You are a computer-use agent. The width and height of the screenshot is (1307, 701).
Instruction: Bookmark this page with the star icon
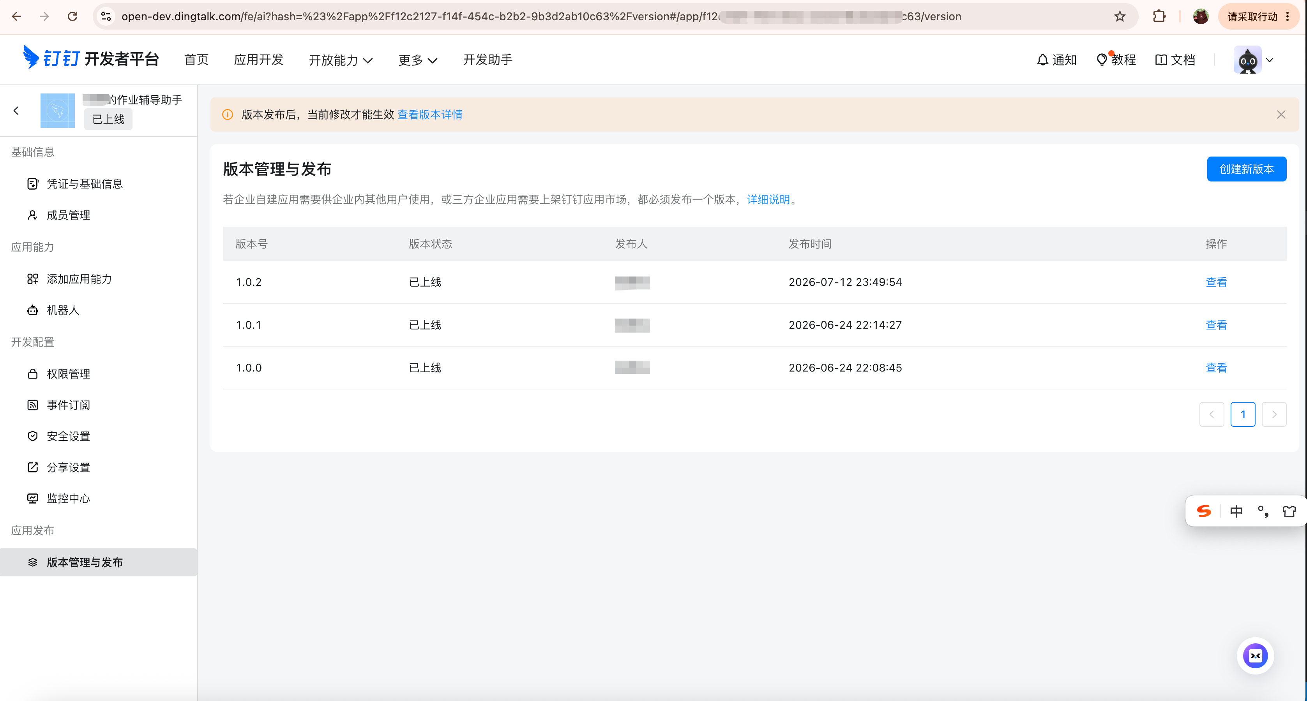1120,16
